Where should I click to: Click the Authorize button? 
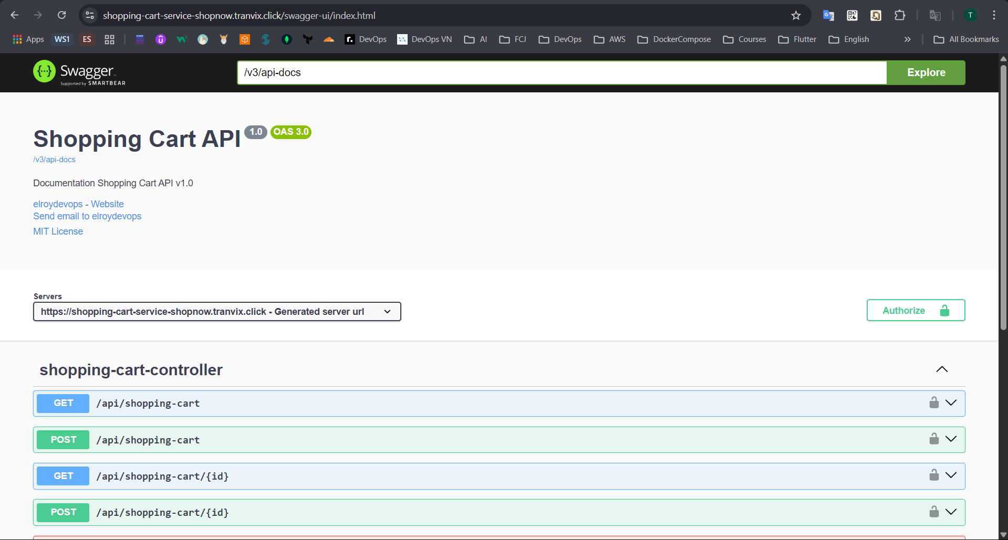pyautogui.click(x=915, y=310)
